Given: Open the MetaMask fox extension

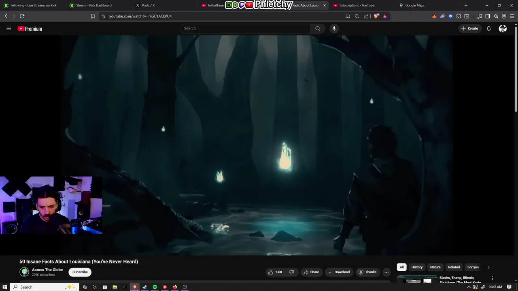Looking at the screenshot, I should point(434,16).
